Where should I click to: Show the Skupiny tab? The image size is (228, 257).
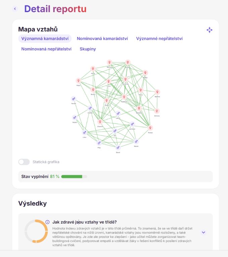click(x=88, y=49)
